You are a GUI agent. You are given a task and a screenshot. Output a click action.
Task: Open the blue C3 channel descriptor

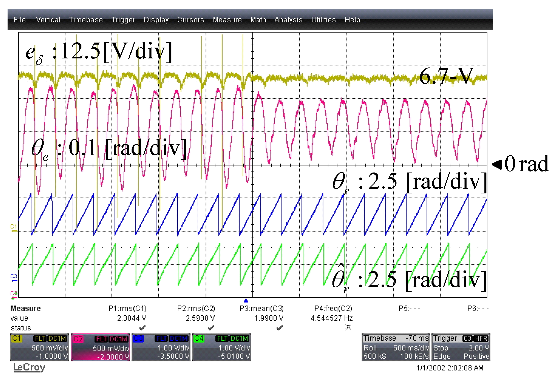pos(161,347)
